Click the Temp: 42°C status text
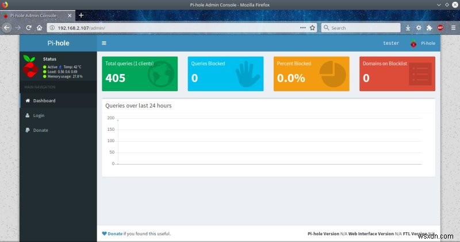The width and height of the screenshot is (460, 242). point(72,67)
